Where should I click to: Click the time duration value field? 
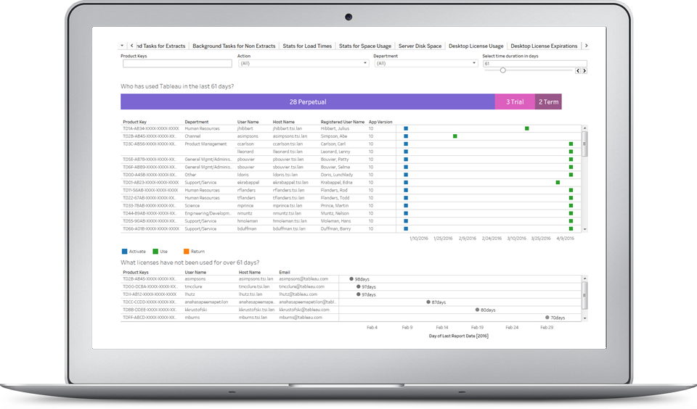(x=535, y=64)
